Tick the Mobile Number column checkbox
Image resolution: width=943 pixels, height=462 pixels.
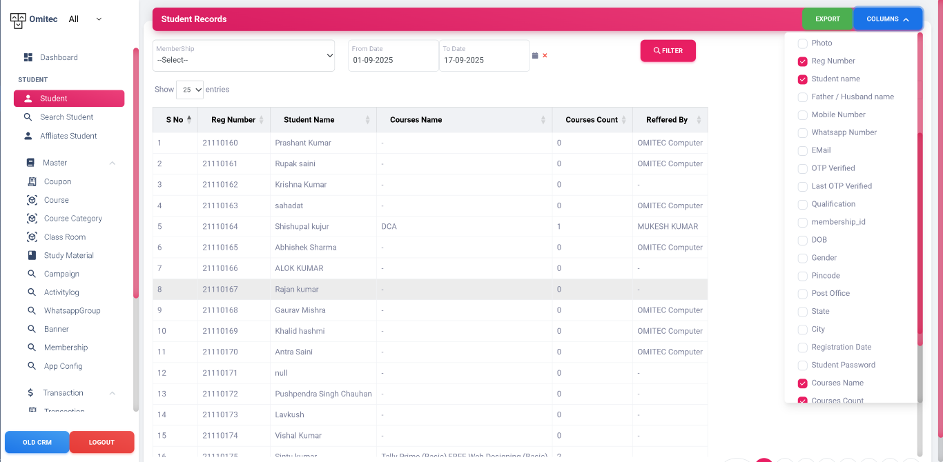802,115
